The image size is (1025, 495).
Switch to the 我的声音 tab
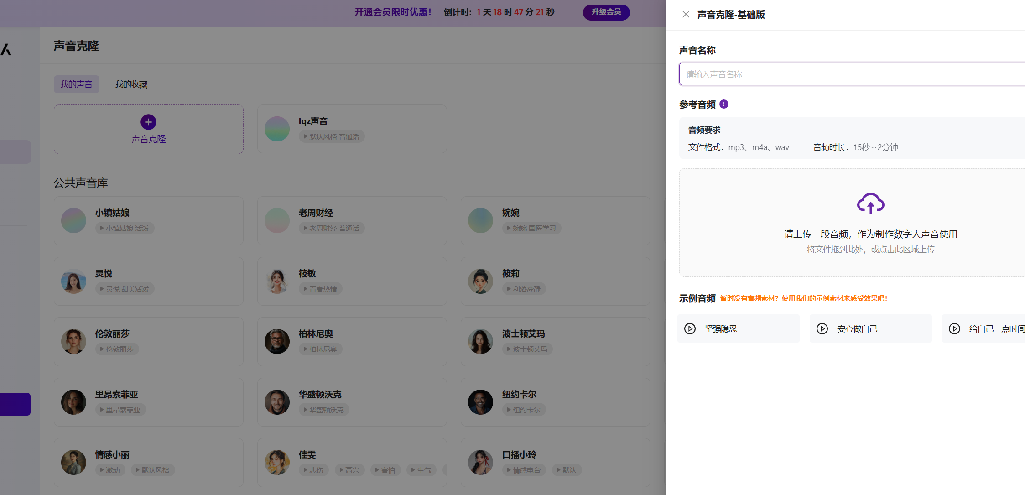tap(76, 84)
